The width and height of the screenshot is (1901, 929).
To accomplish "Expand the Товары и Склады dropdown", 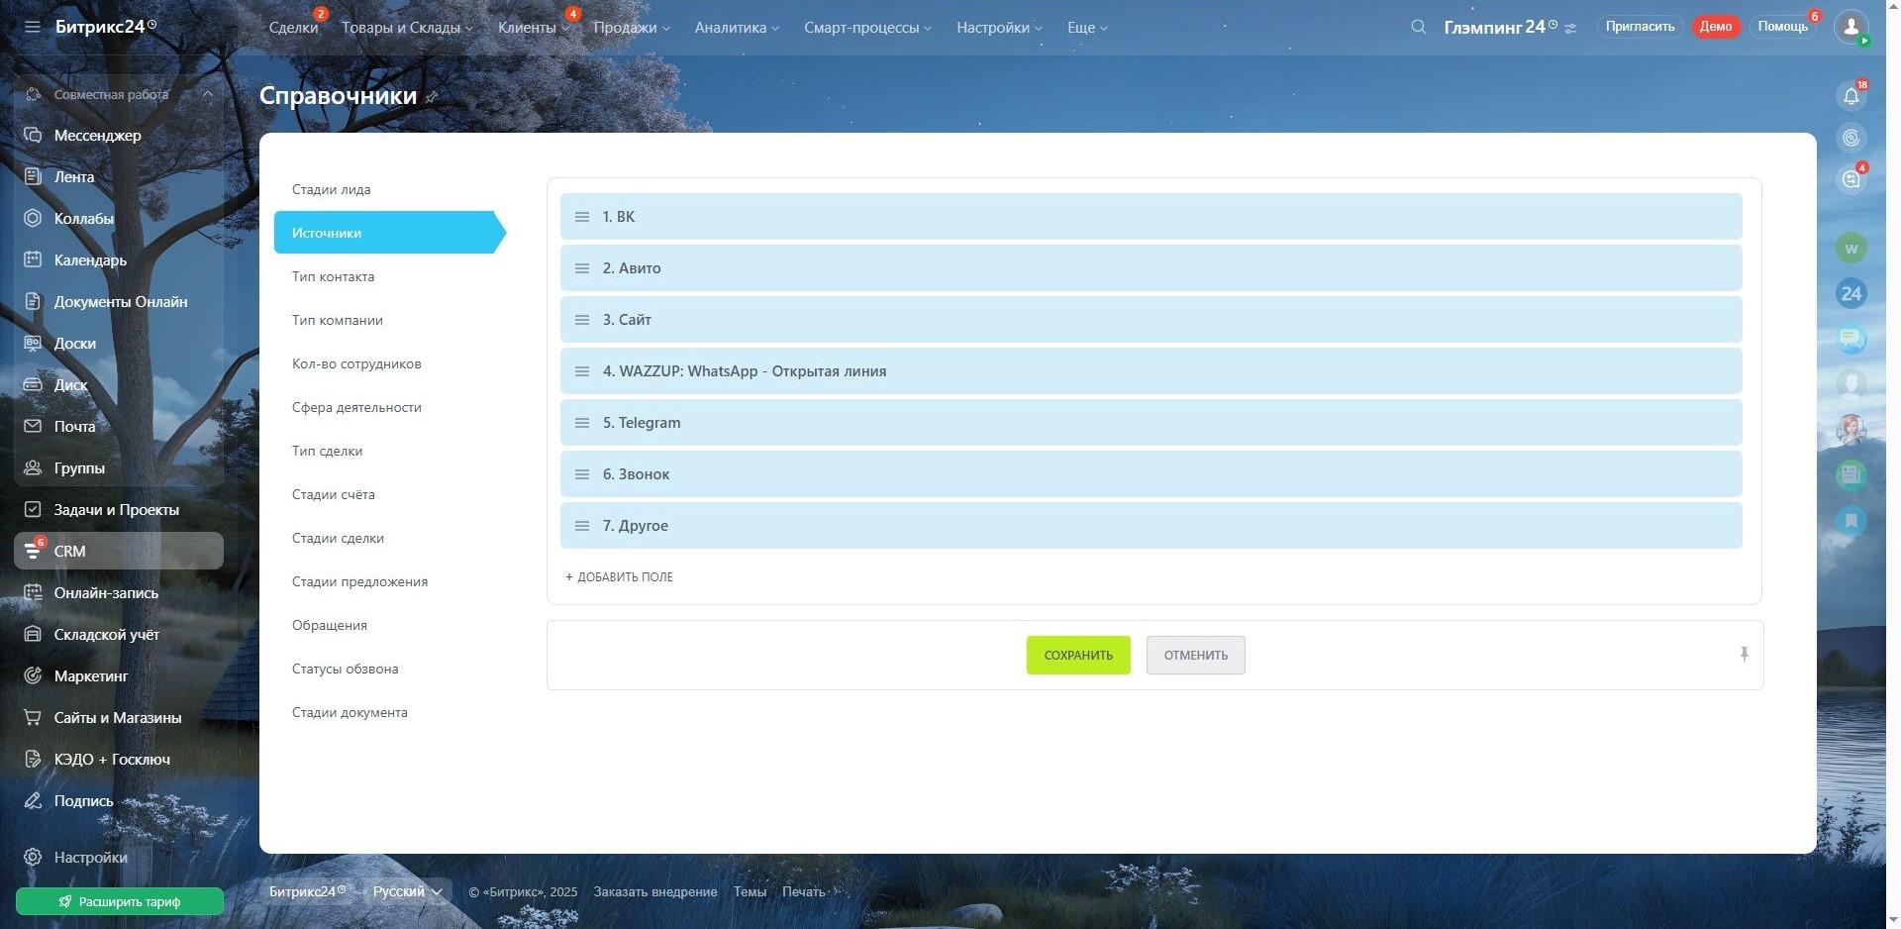I will point(407,28).
